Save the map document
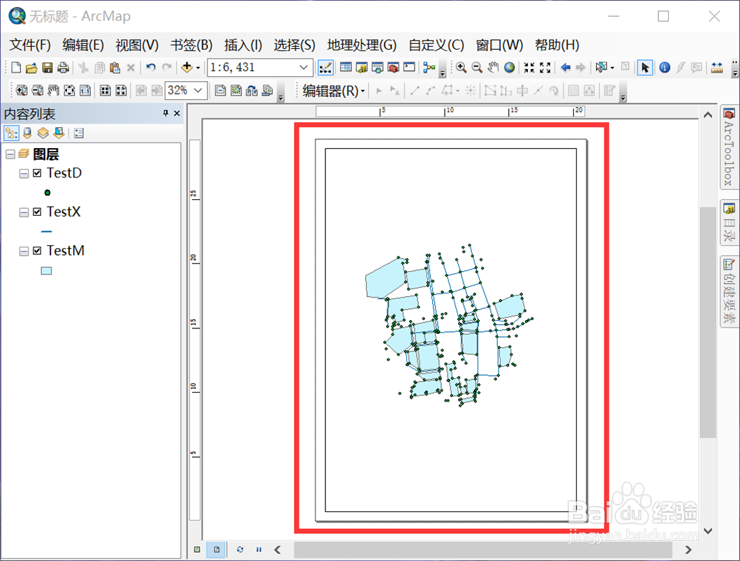The height and width of the screenshot is (561, 740). pyautogui.click(x=47, y=68)
